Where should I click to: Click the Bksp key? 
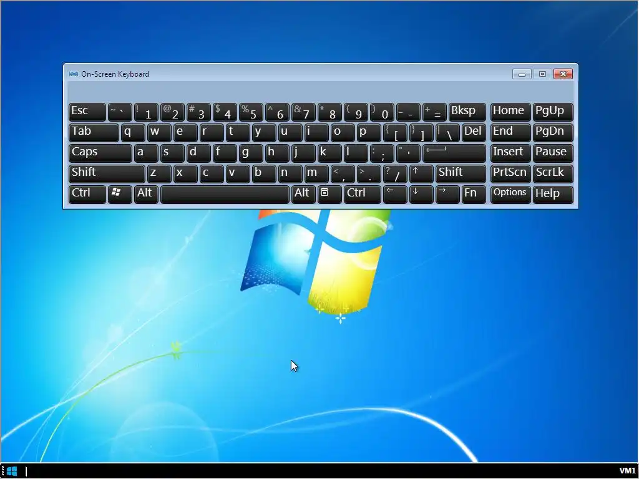click(467, 112)
